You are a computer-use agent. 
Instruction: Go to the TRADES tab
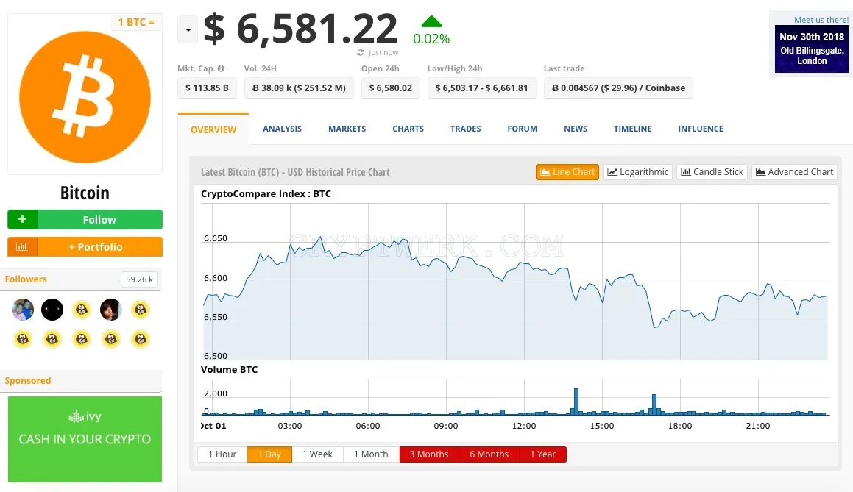(466, 129)
